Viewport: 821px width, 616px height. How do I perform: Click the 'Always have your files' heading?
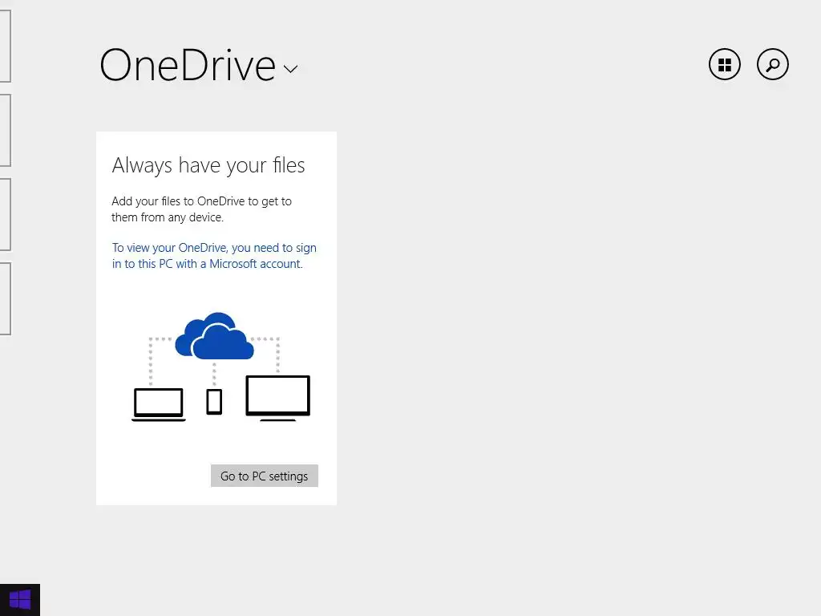[208, 165]
